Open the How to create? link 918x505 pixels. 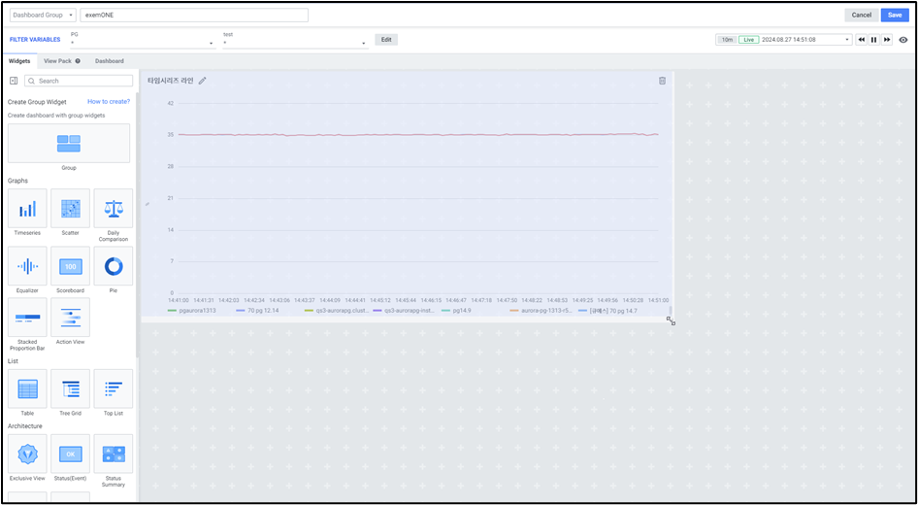click(x=108, y=101)
